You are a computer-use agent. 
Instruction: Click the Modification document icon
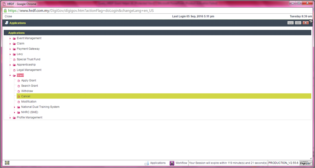(19, 102)
